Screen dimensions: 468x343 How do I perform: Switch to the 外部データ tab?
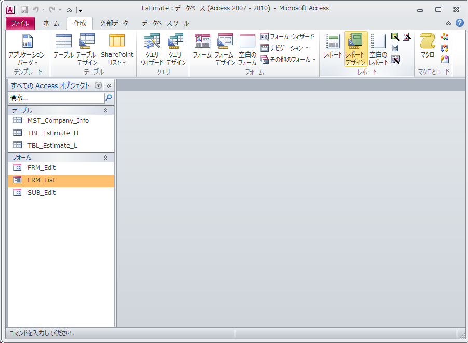coord(114,23)
